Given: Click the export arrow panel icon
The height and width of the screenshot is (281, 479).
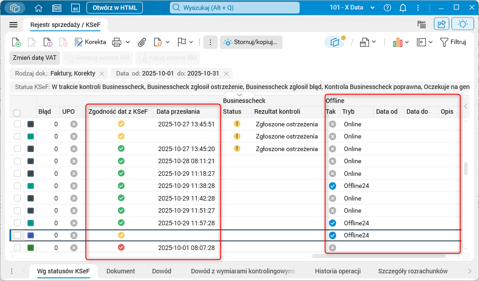Looking at the screenshot, I should [x=421, y=42].
